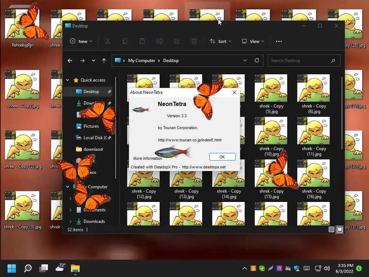Refresh the Desktop folder view
Screen dimensions: 369x277
tap(257, 60)
